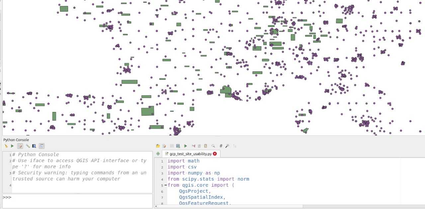Screen dimensions: 425x209
Task: Toggle comment on the selected lines
Action: pos(220,146)
